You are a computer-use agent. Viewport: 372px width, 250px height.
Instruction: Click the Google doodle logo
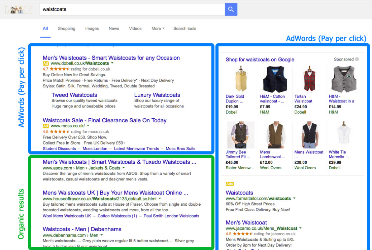click(x=19, y=9)
